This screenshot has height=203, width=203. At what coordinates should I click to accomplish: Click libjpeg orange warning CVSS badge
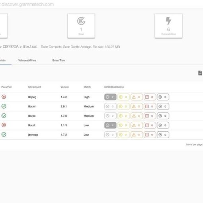pyautogui.click(x=137, y=97)
